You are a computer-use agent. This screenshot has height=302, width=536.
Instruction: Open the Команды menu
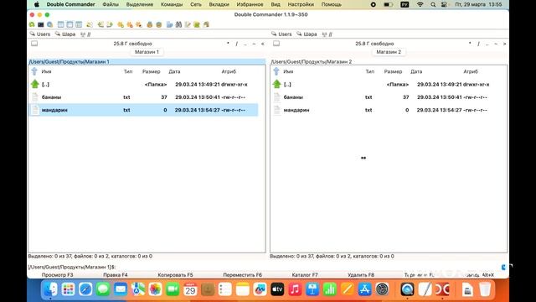coord(172,4)
